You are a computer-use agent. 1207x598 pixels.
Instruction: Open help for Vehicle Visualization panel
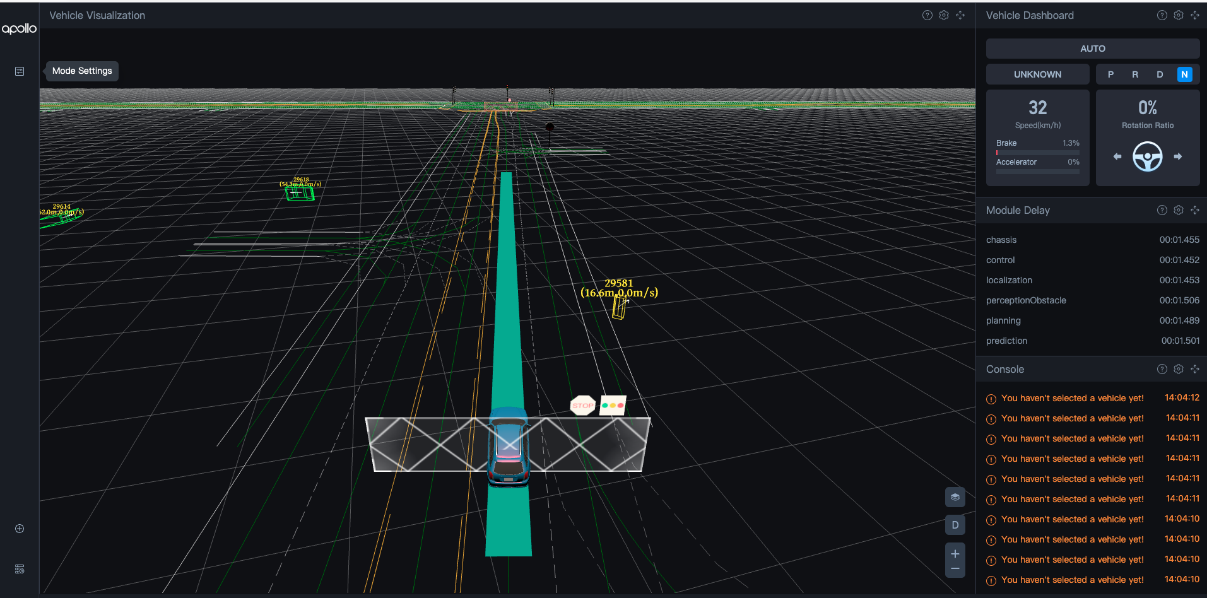(927, 15)
